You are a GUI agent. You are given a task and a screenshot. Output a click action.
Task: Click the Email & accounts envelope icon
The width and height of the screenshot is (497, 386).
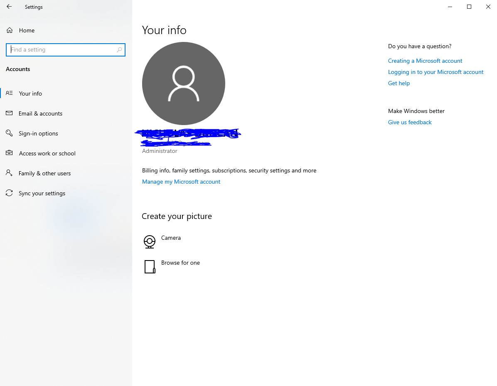(x=9, y=113)
